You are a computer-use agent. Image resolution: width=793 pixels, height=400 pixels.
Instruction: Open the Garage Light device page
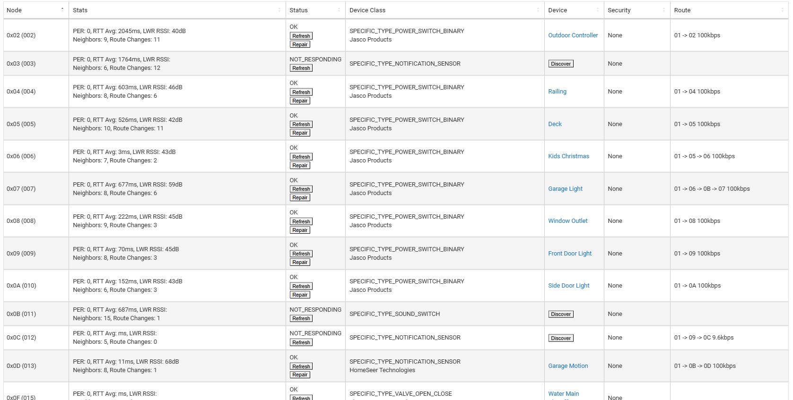pyautogui.click(x=565, y=188)
